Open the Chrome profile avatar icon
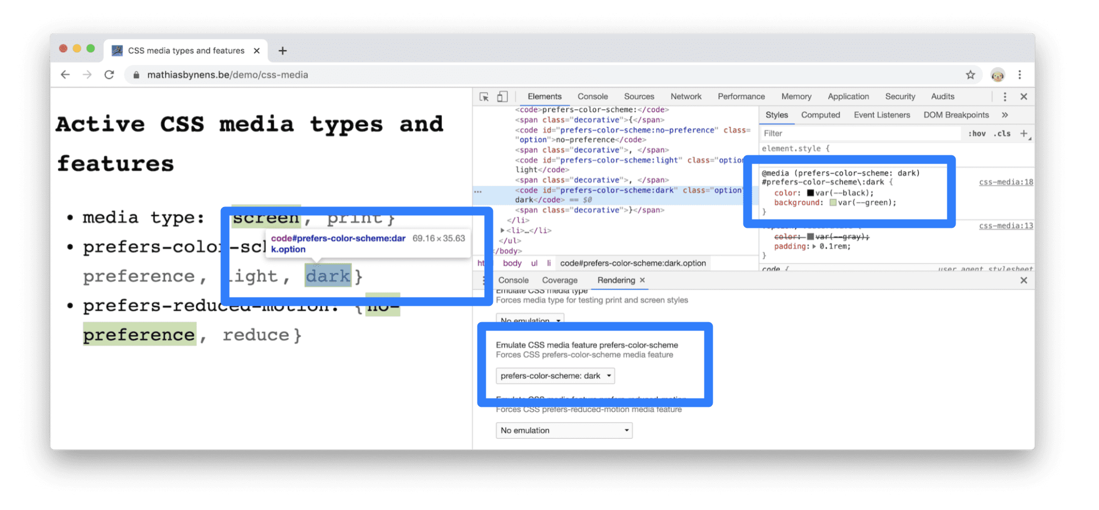 point(997,75)
